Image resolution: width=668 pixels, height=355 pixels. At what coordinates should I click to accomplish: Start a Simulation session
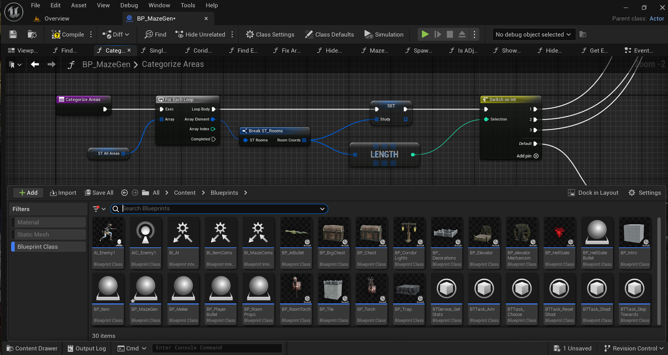tap(384, 34)
